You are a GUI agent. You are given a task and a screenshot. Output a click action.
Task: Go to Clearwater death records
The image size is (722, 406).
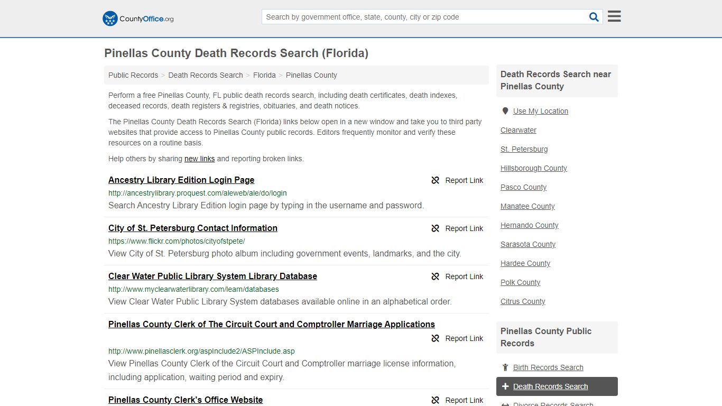click(519, 130)
